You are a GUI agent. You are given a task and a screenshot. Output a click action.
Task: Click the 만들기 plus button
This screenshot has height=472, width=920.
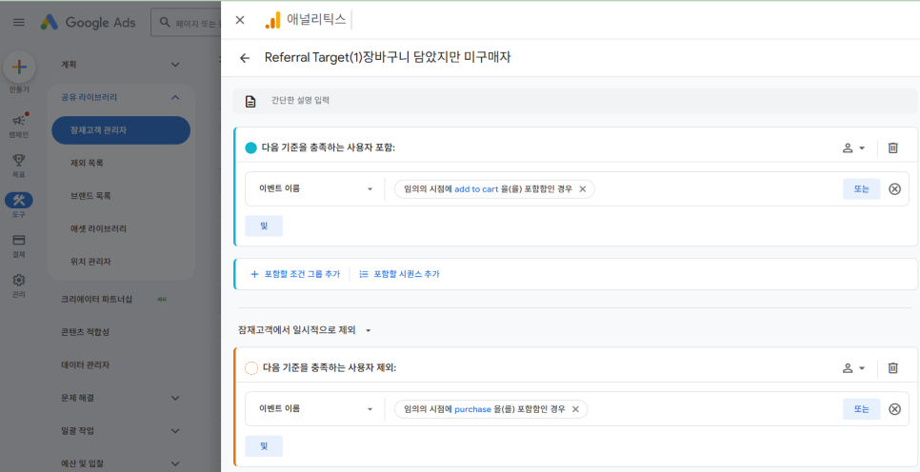click(x=19, y=68)
